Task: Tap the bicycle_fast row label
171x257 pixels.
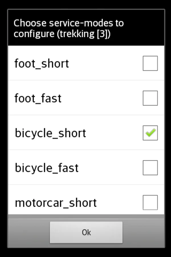Action: pyautogui.click(x=46, y=168)
